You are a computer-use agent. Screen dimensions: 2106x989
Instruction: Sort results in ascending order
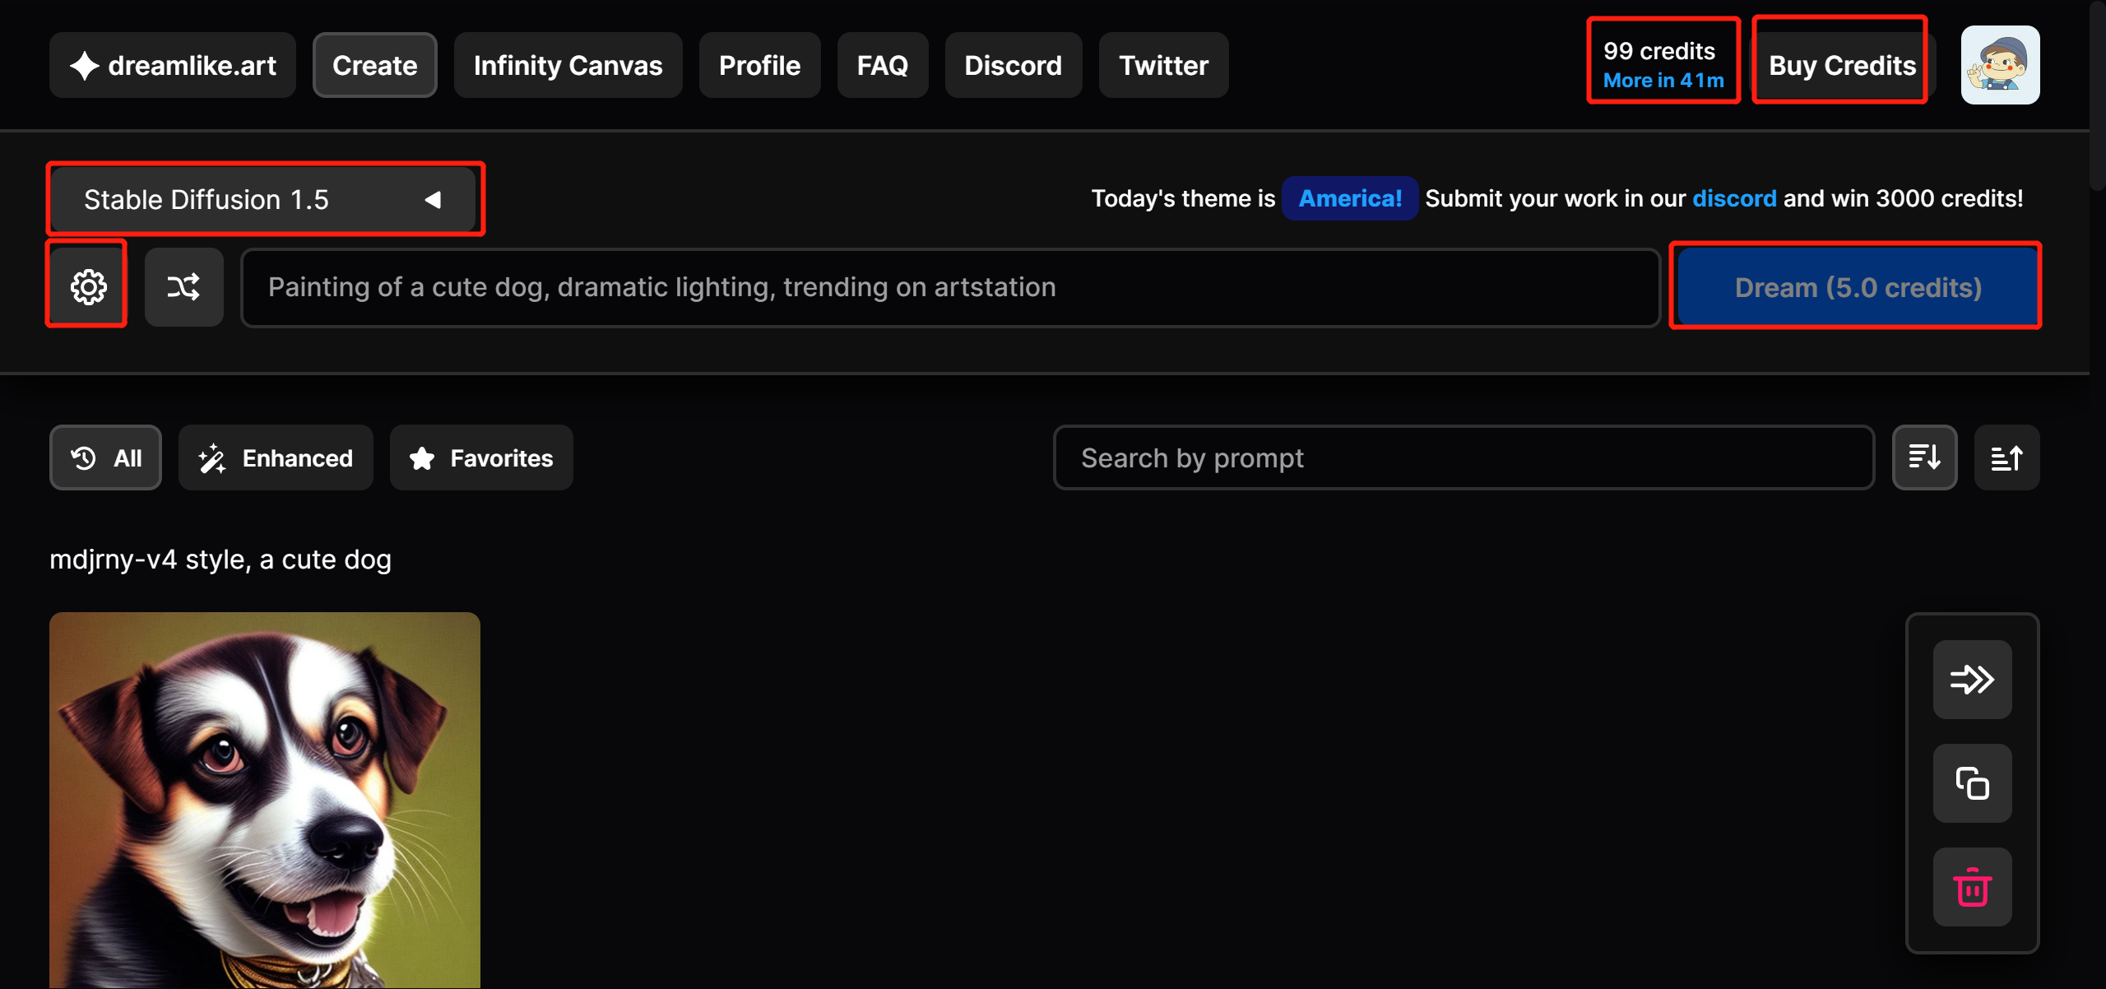pos(2006,457)
